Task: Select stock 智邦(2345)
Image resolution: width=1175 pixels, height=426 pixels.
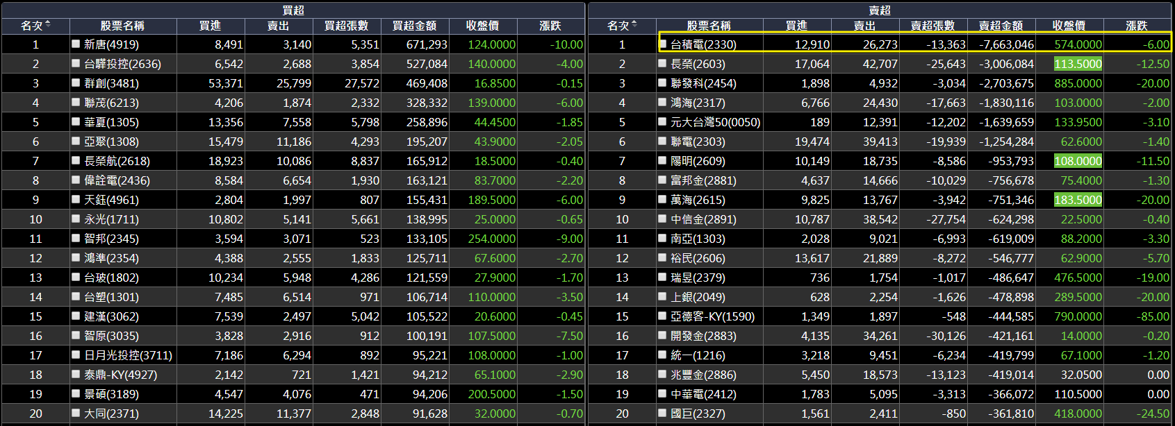Action: click(111, 239)
